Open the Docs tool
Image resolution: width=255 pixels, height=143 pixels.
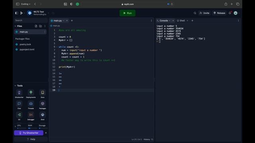tap(43, 94)
